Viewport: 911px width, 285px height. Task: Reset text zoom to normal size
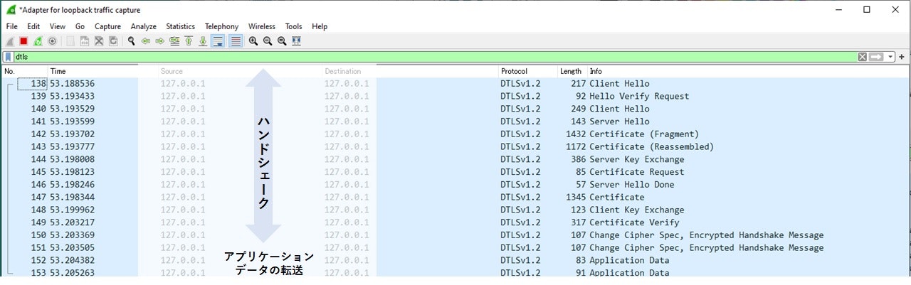tap(282, 41)
